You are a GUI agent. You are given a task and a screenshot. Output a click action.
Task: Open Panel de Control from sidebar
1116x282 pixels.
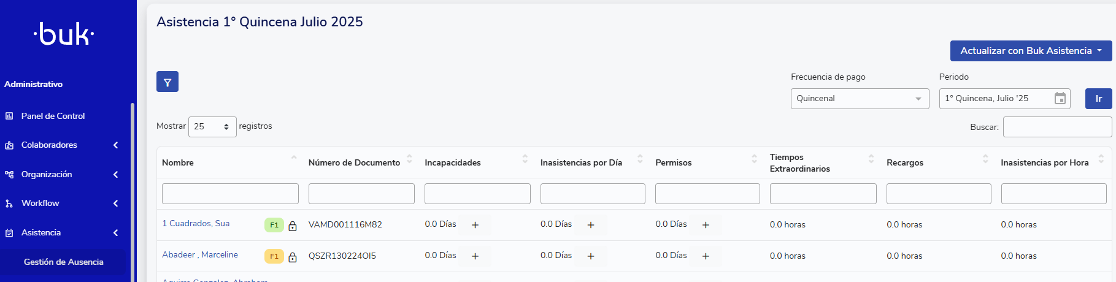[x=53, y=116]
